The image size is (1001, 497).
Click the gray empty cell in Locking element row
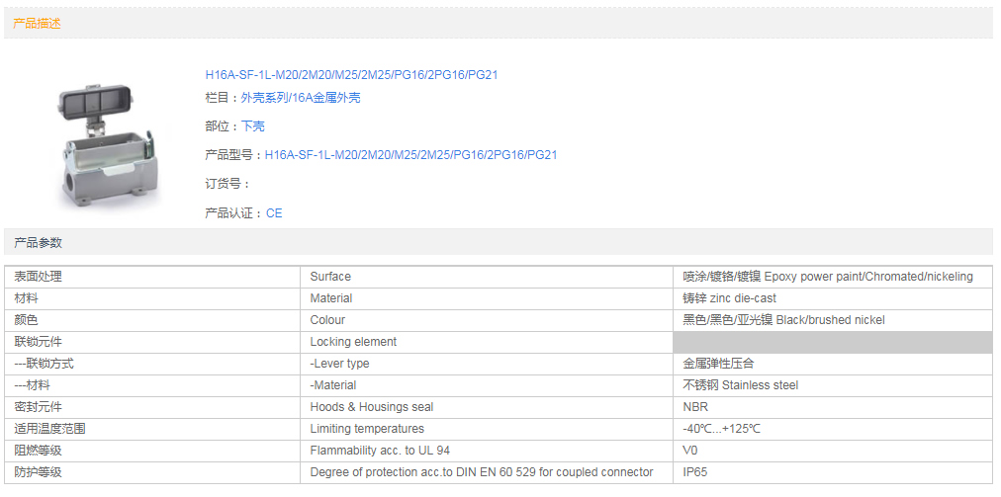pos(832,342)
